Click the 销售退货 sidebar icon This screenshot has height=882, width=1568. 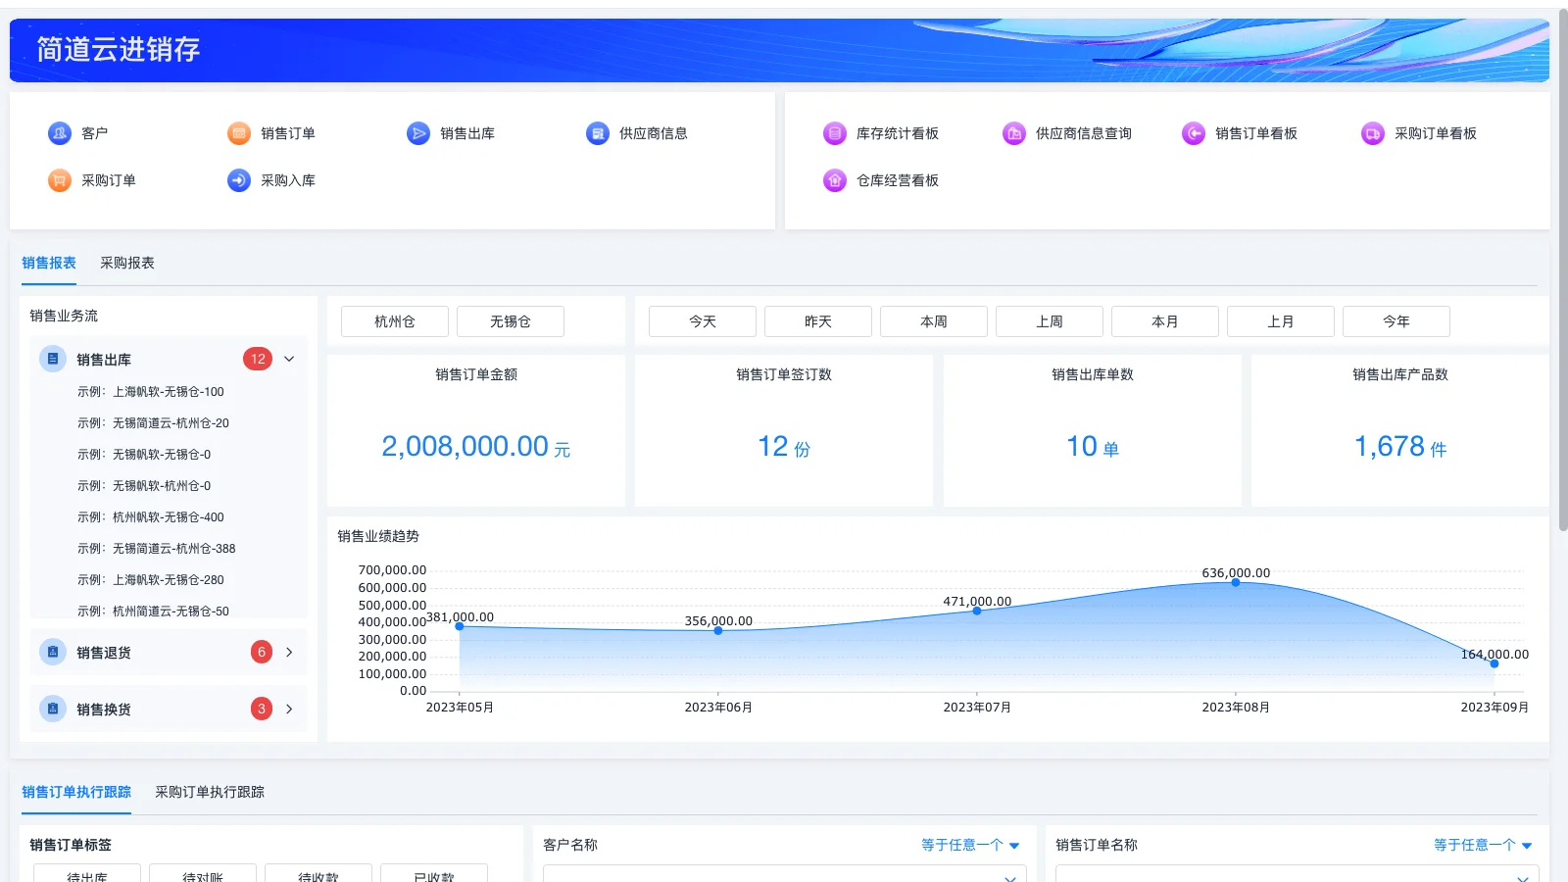coord(53,652)
